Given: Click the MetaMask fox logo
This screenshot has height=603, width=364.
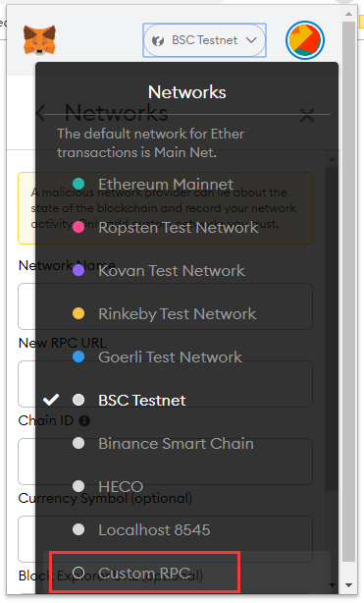Looking at the screenshot, I should tap(39, 40).
